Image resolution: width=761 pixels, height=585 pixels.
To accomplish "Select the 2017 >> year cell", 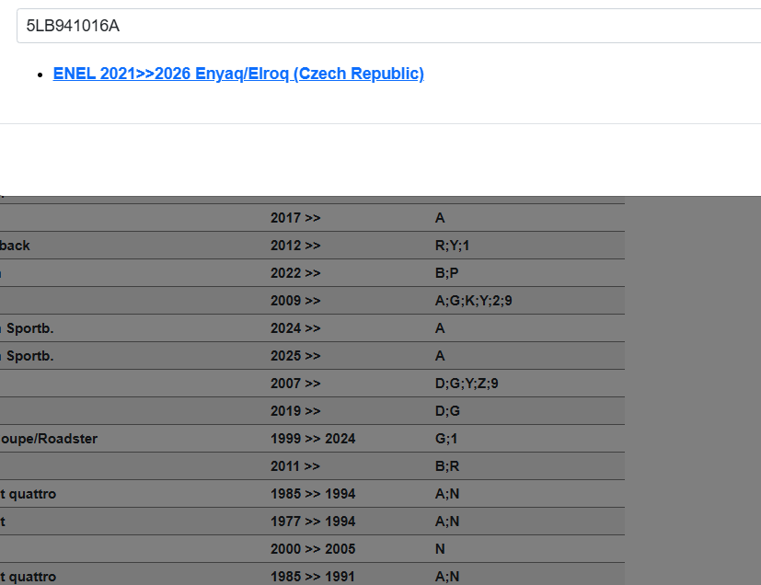I will click(295, 218).
